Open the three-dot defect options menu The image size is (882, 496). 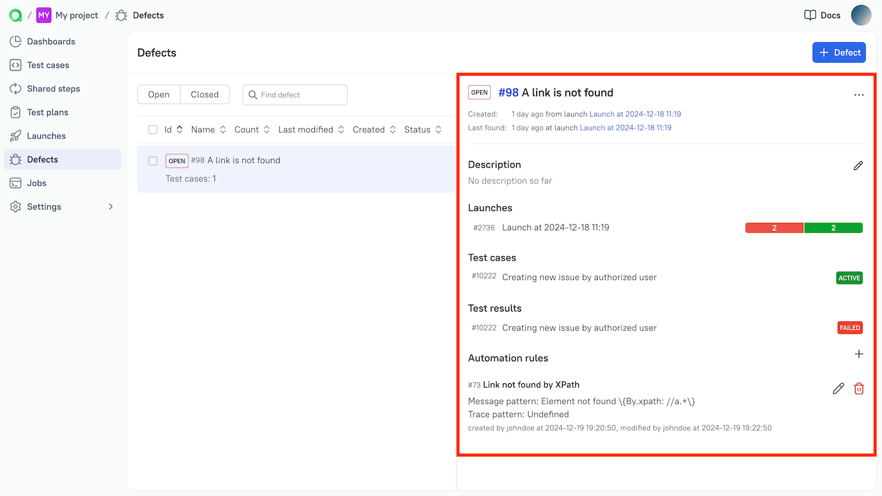(x=859, y=95)
